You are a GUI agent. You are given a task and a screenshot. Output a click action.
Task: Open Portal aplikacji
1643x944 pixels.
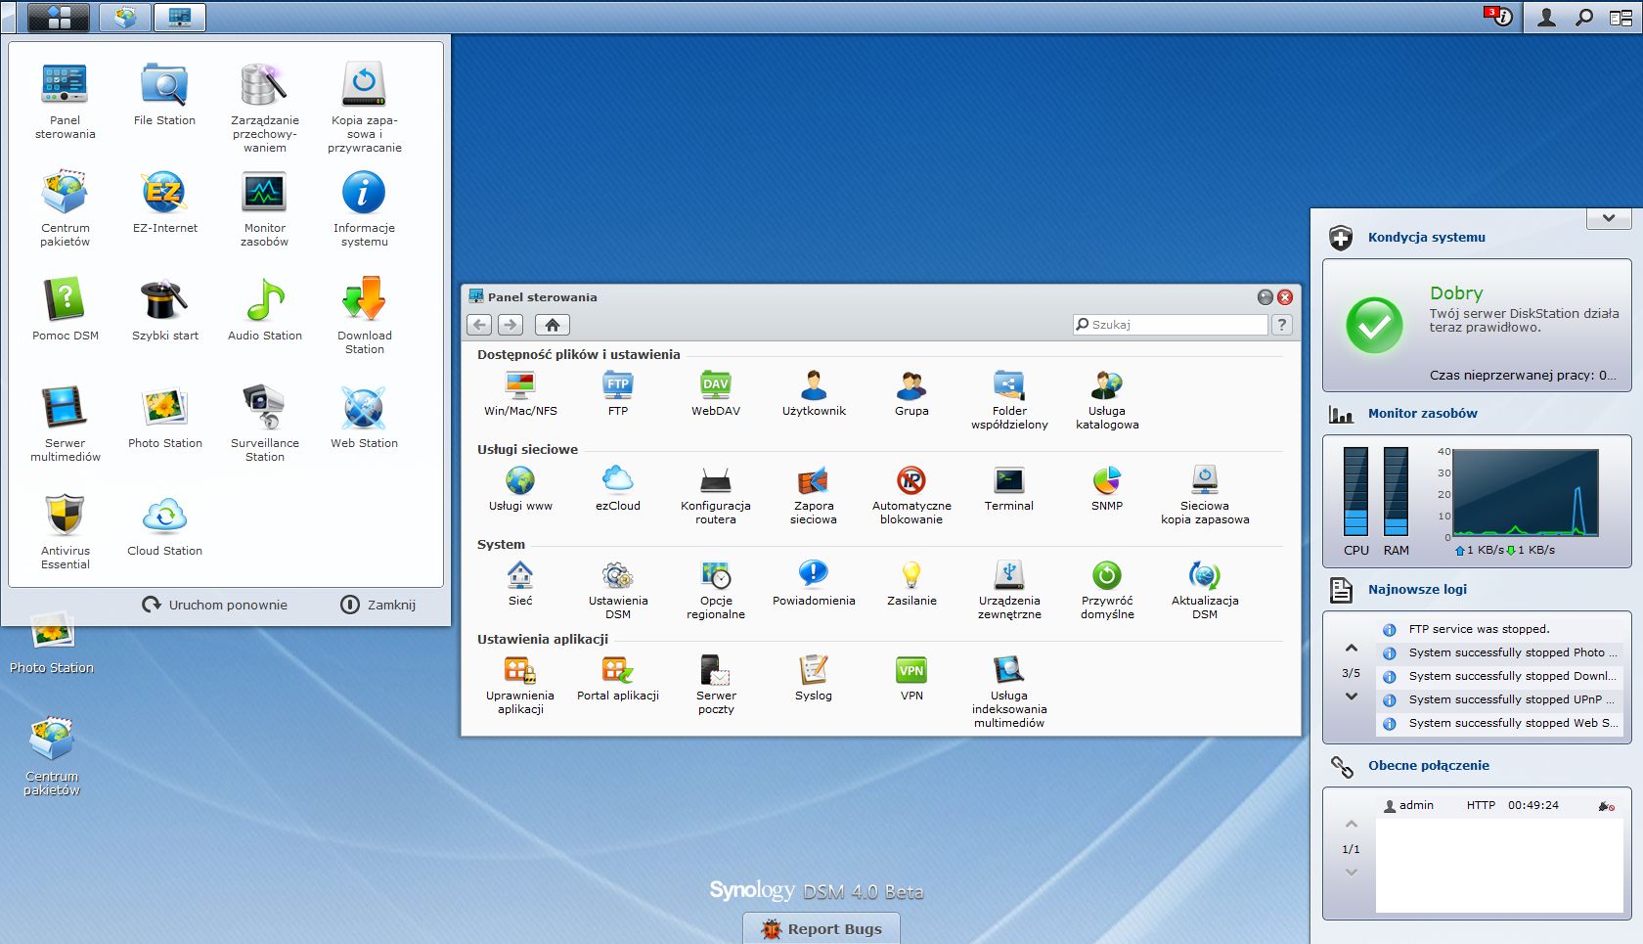tap(618, 678)
